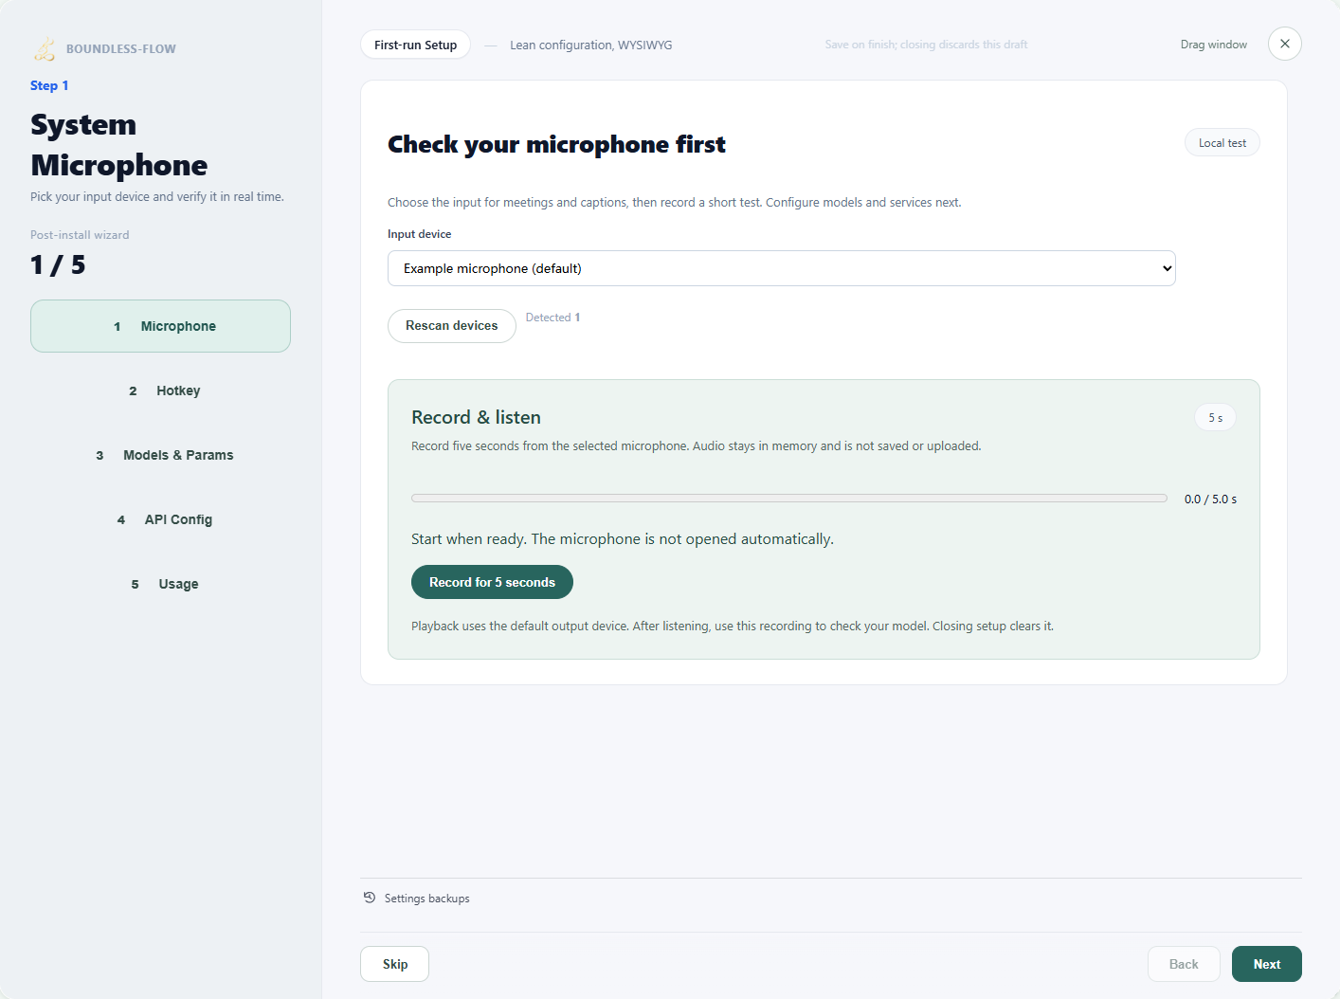Click the 'Choose the input for meetings' description

pos(675,203)
